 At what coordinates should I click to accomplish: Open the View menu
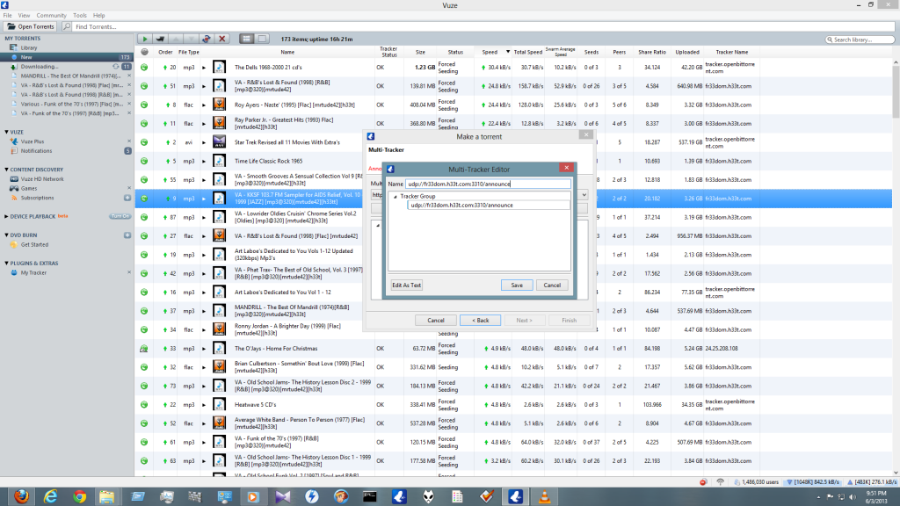[x=24, y=16]
